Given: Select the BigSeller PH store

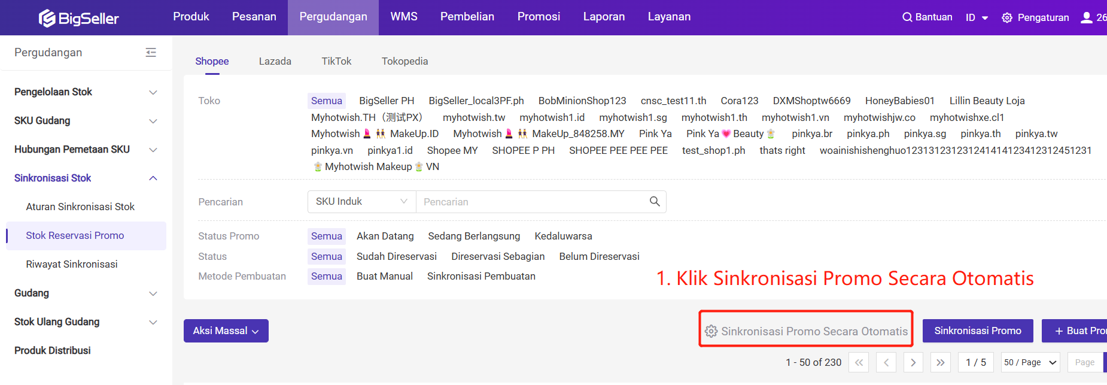Looking at the screenshot, I should click(387, 101).
